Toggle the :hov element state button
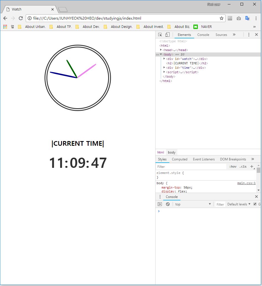This screenshot has width=262, height=286. (233, 166)
